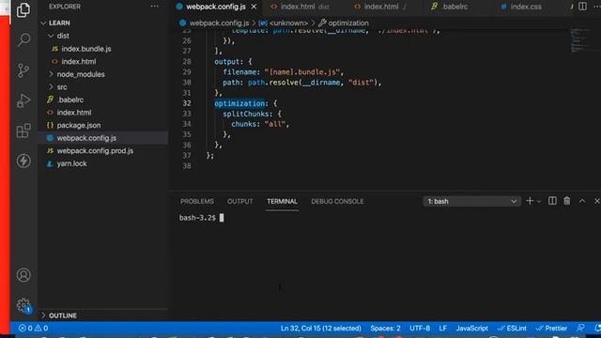This screenshot has width=601, height=338.
Task: Open Explorer more actions ellipsis
Action: click(x=154, y=7)
